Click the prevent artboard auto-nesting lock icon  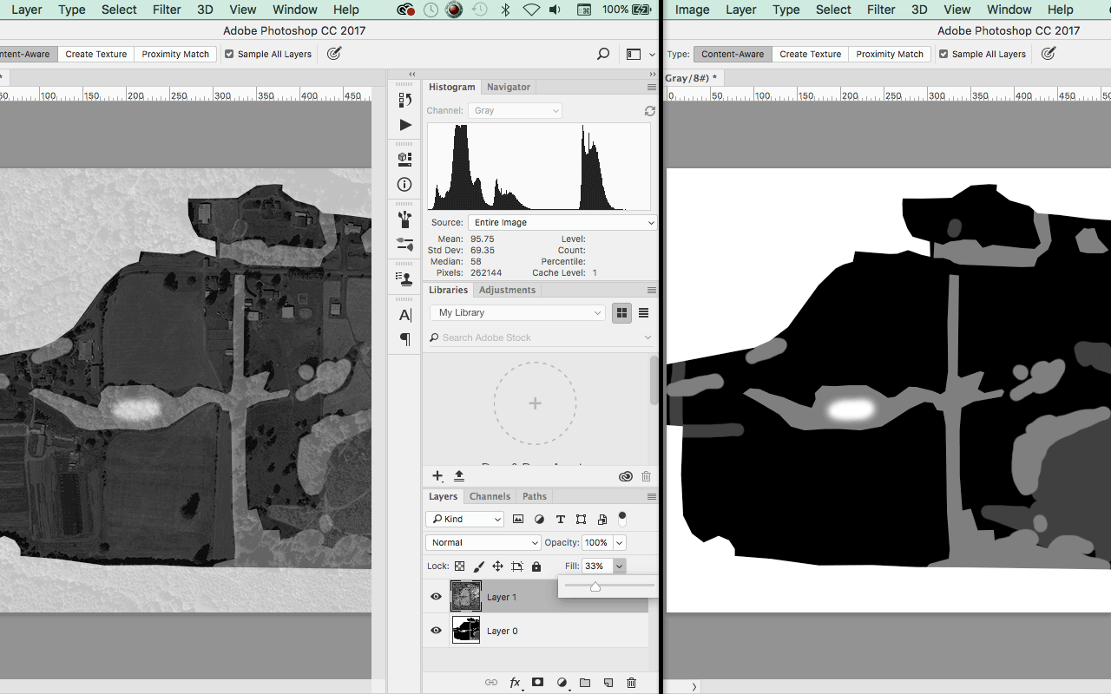(x=517, y=566)
